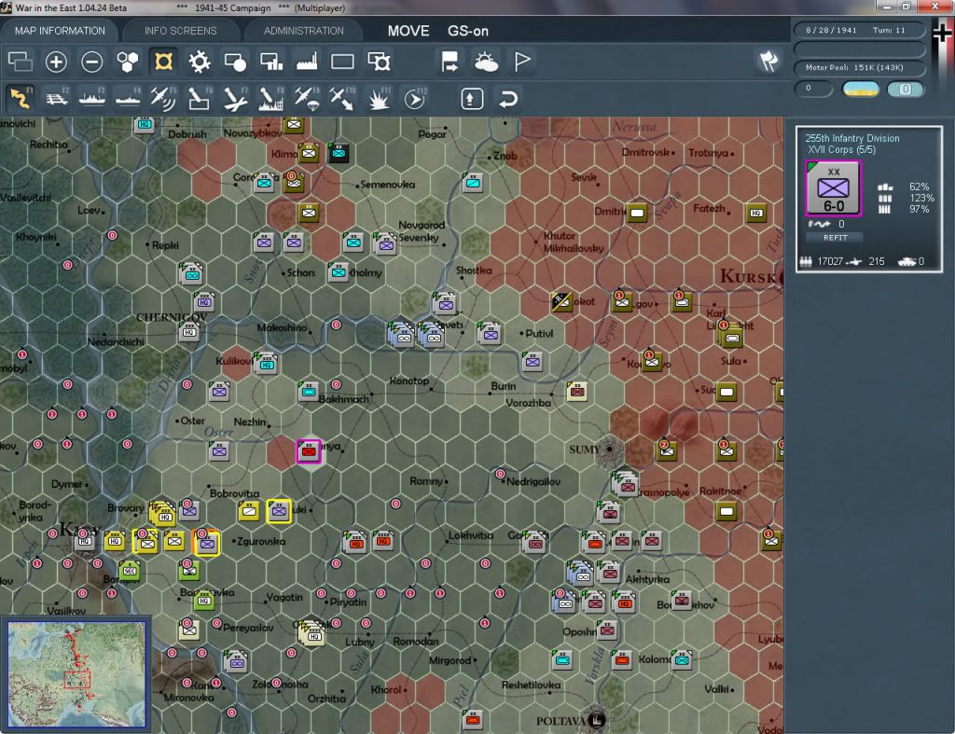The height and width of the screenshot is (734, 955).
Task: Toggle the highlighted yellow fort-shaped icon
Action: [x=164, y=62]
